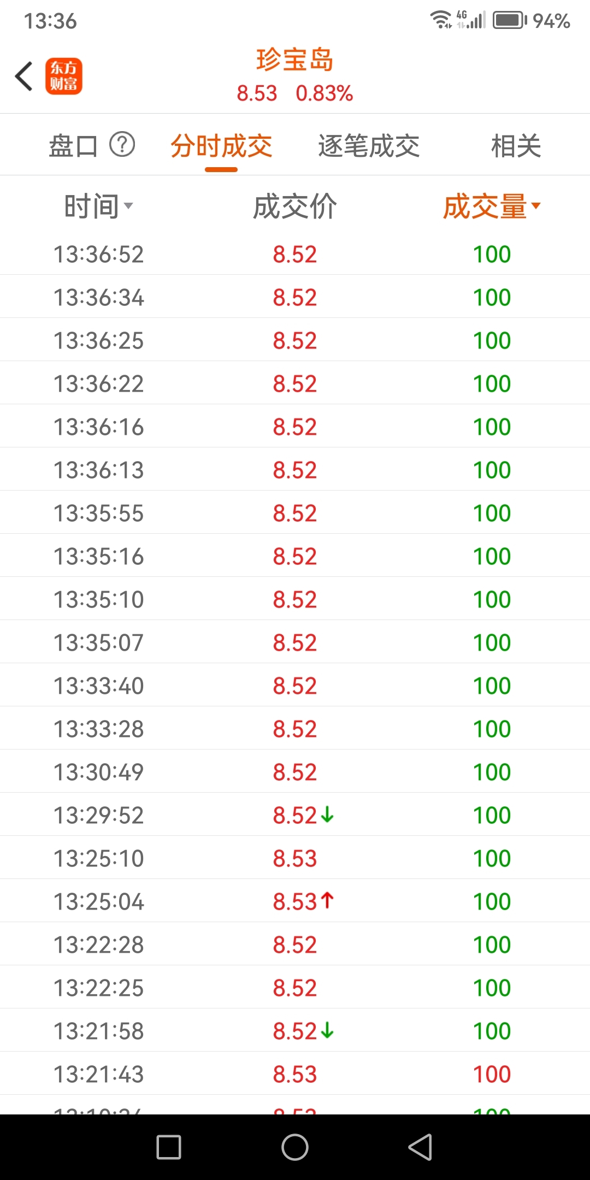Tap the 珍宝岛 stock title
590x1180 pixels.
(x=295, y=60)
